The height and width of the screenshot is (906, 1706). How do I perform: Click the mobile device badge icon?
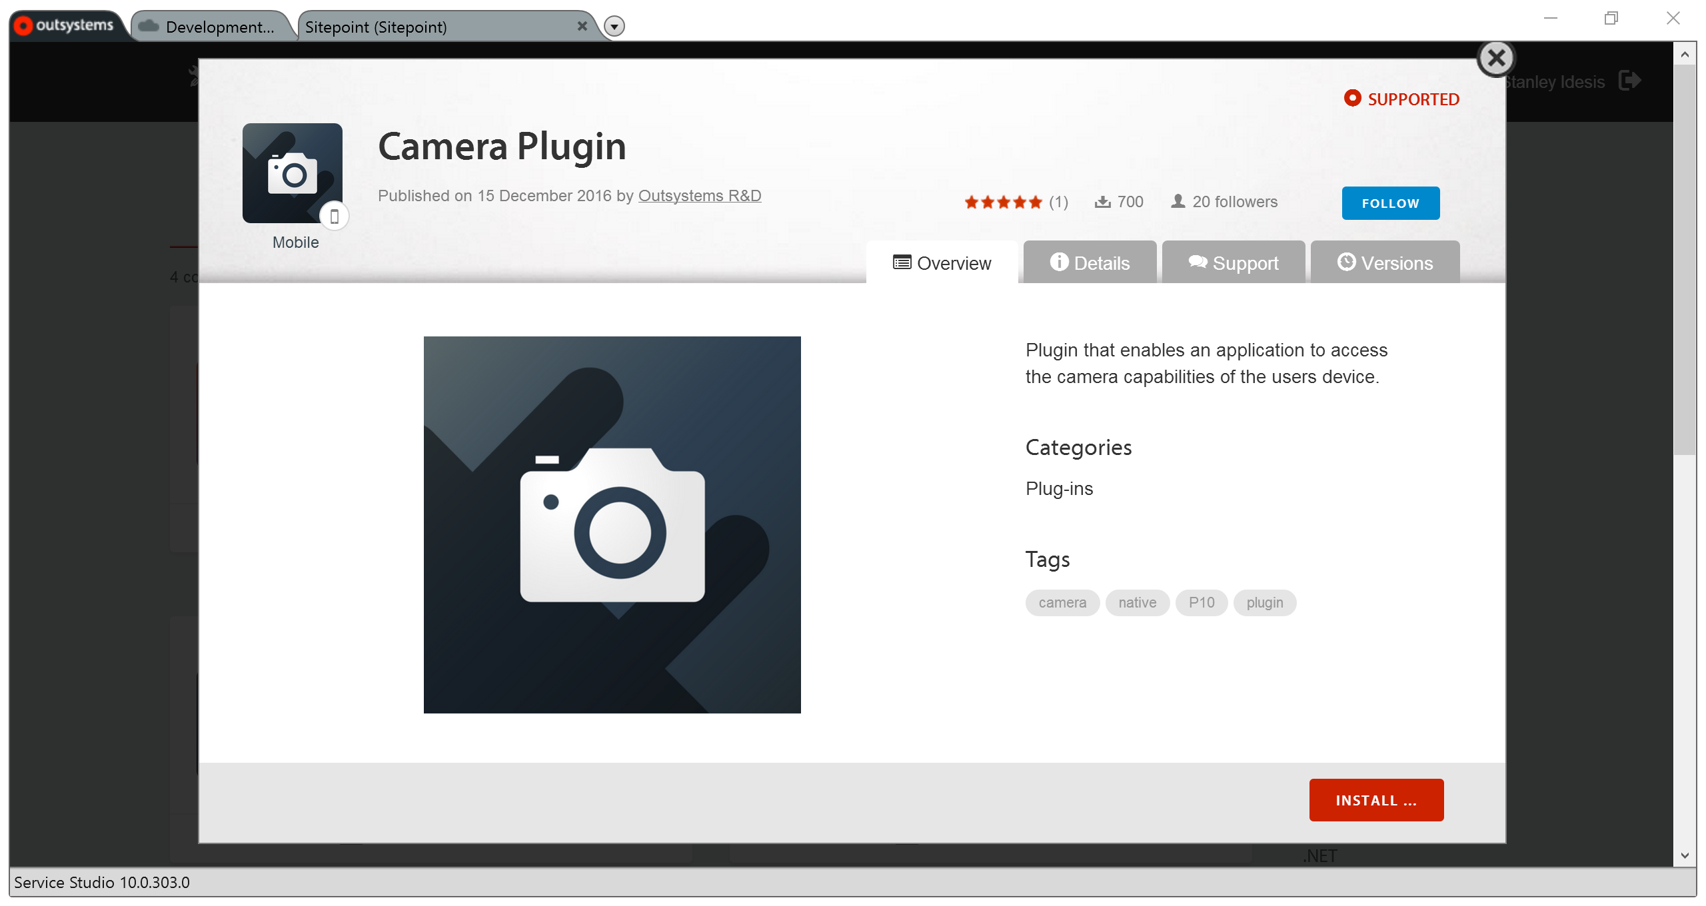(x=335, y=217)
